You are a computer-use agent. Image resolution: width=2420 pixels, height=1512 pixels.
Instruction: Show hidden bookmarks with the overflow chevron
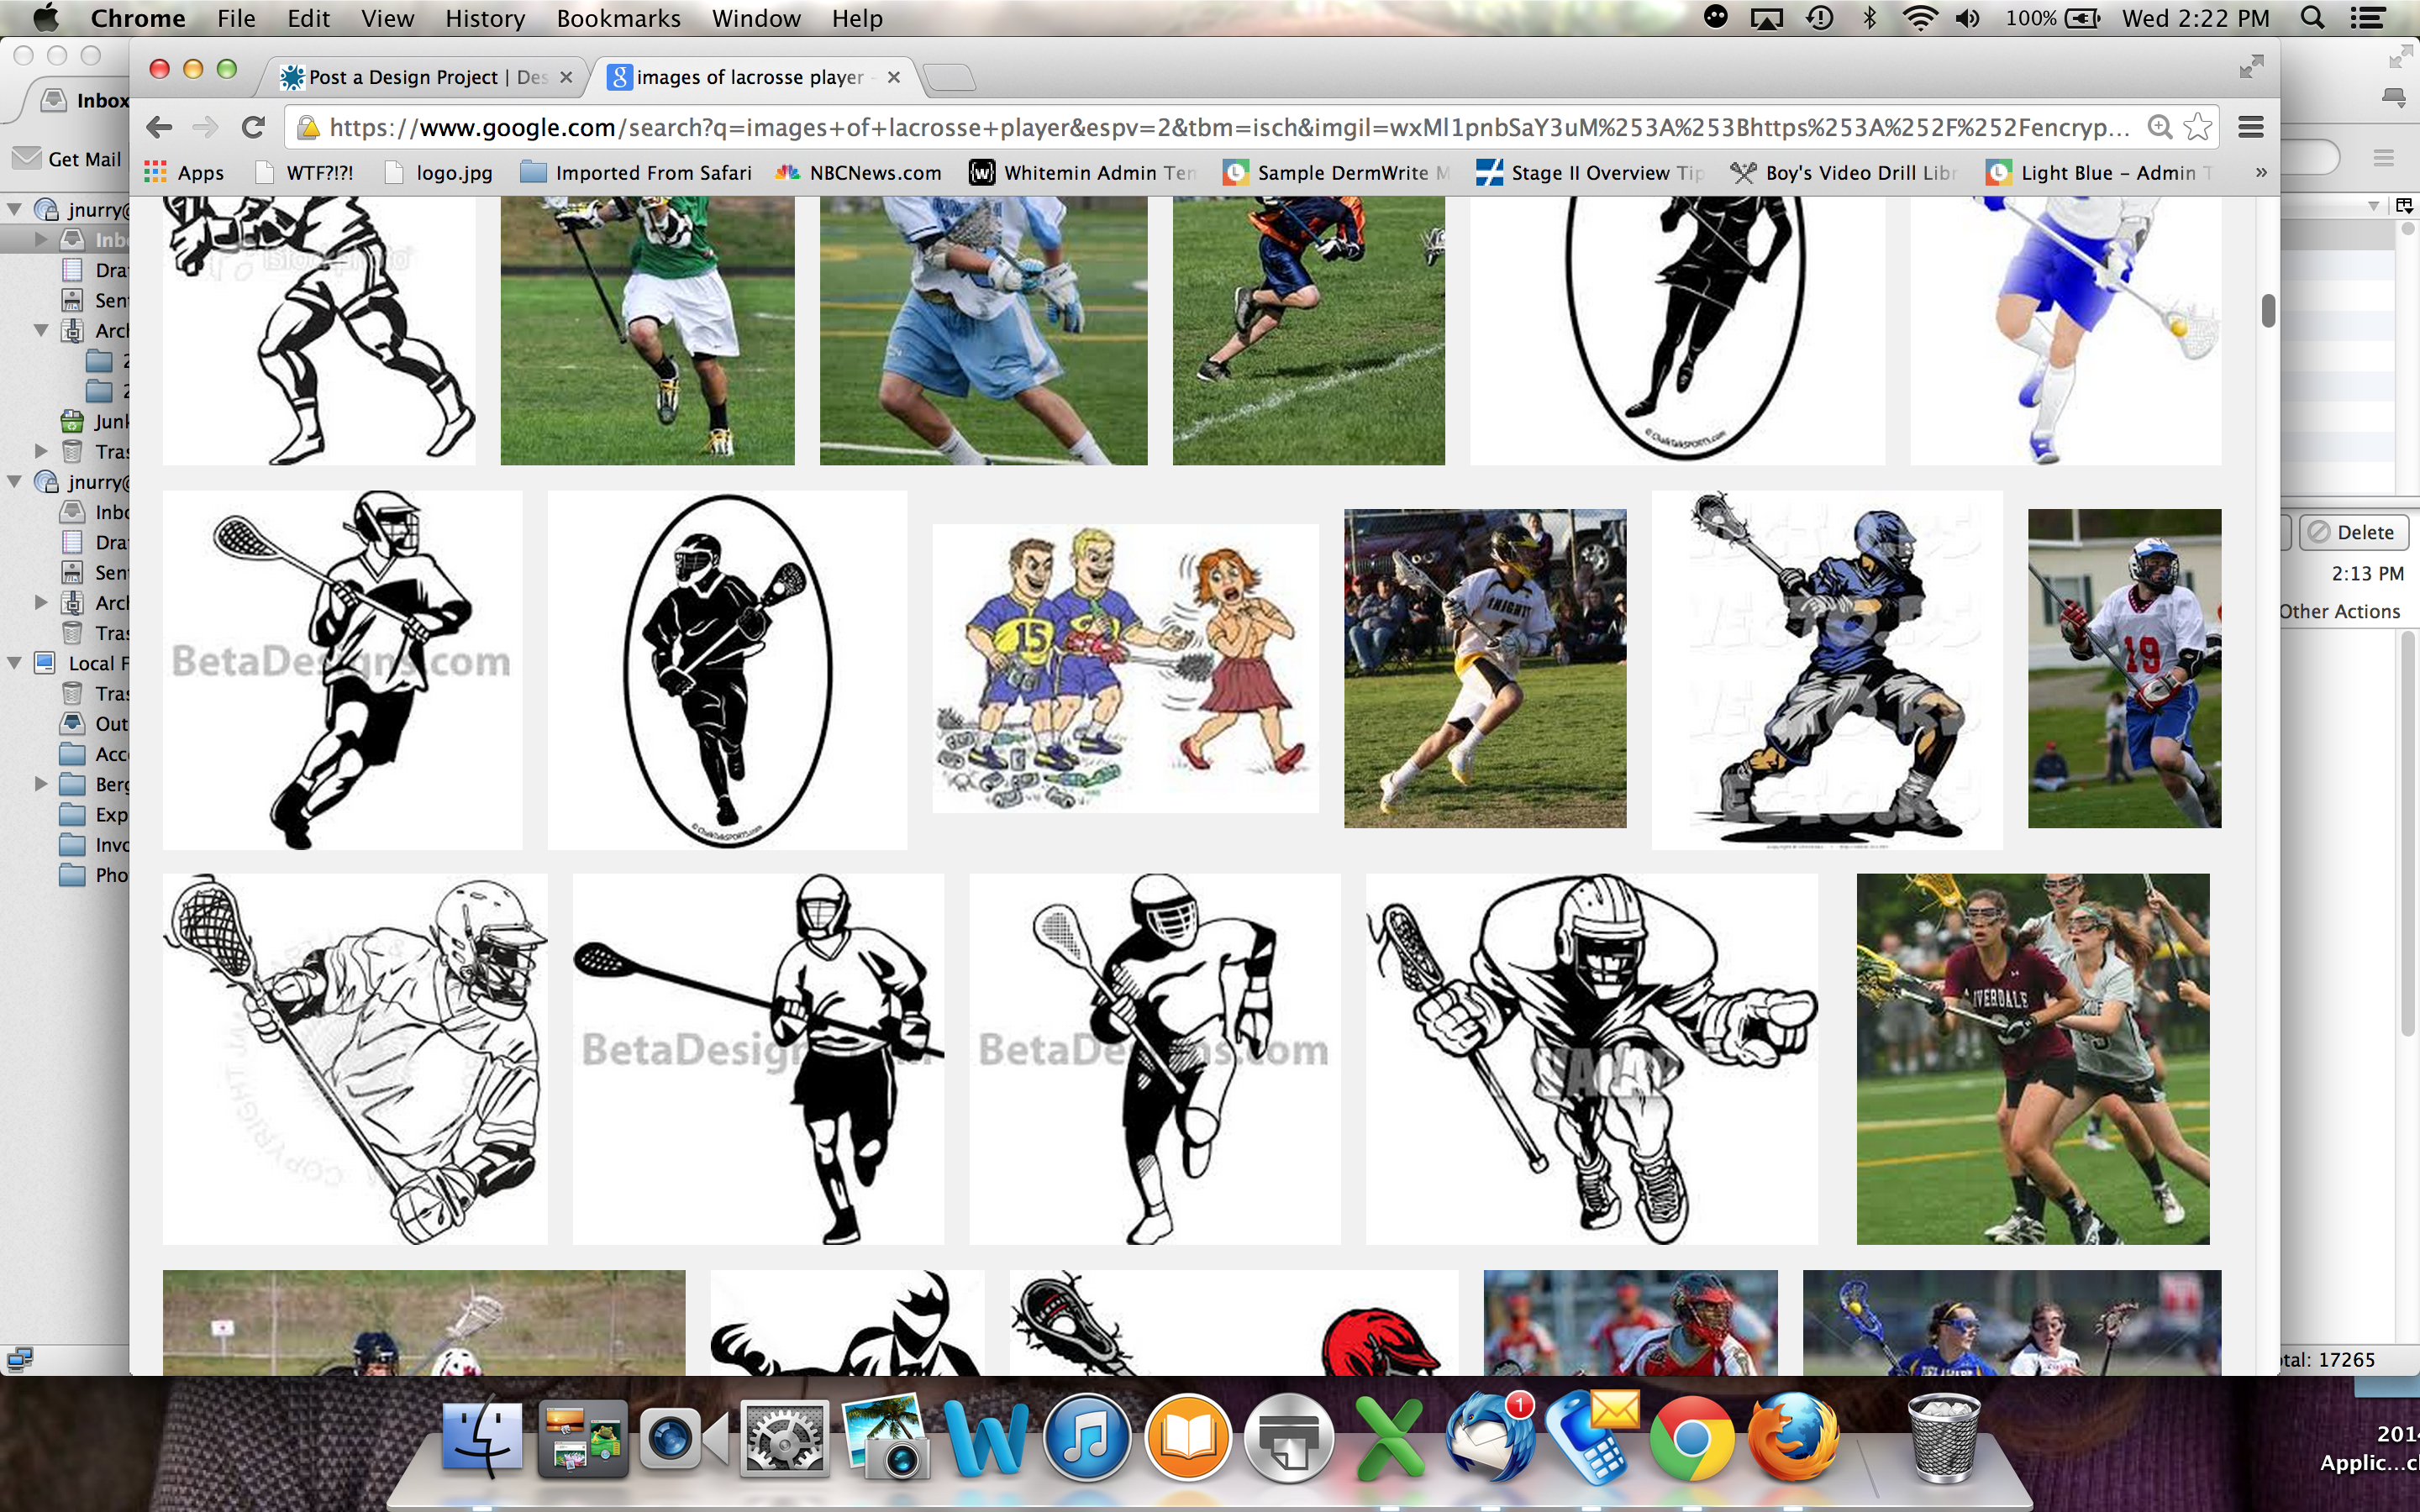pos(2261,173)
